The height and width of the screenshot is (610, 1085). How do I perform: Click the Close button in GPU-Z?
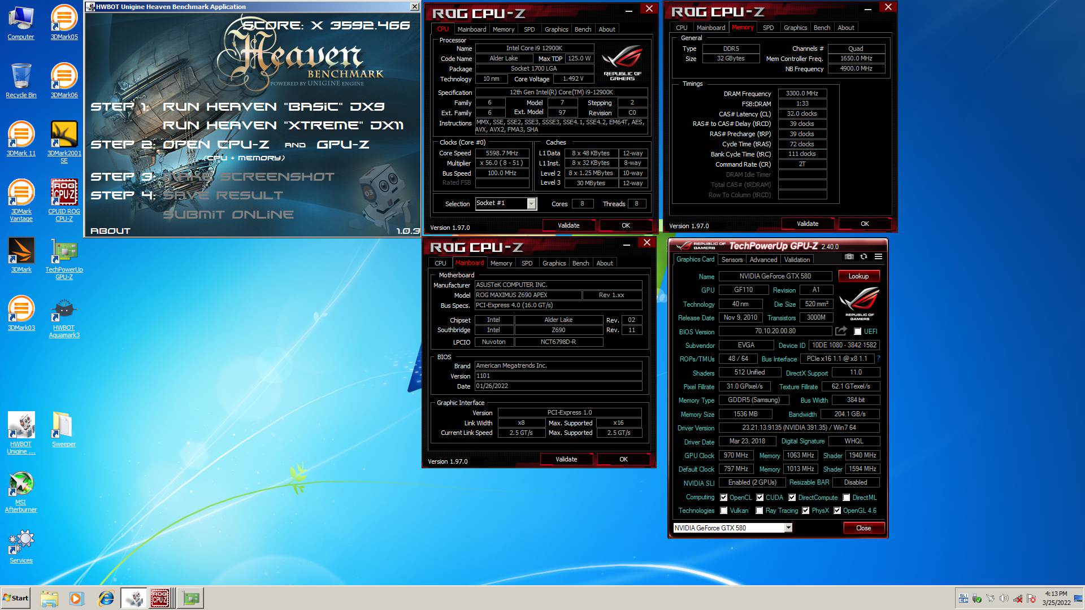[x=863, y=528]
